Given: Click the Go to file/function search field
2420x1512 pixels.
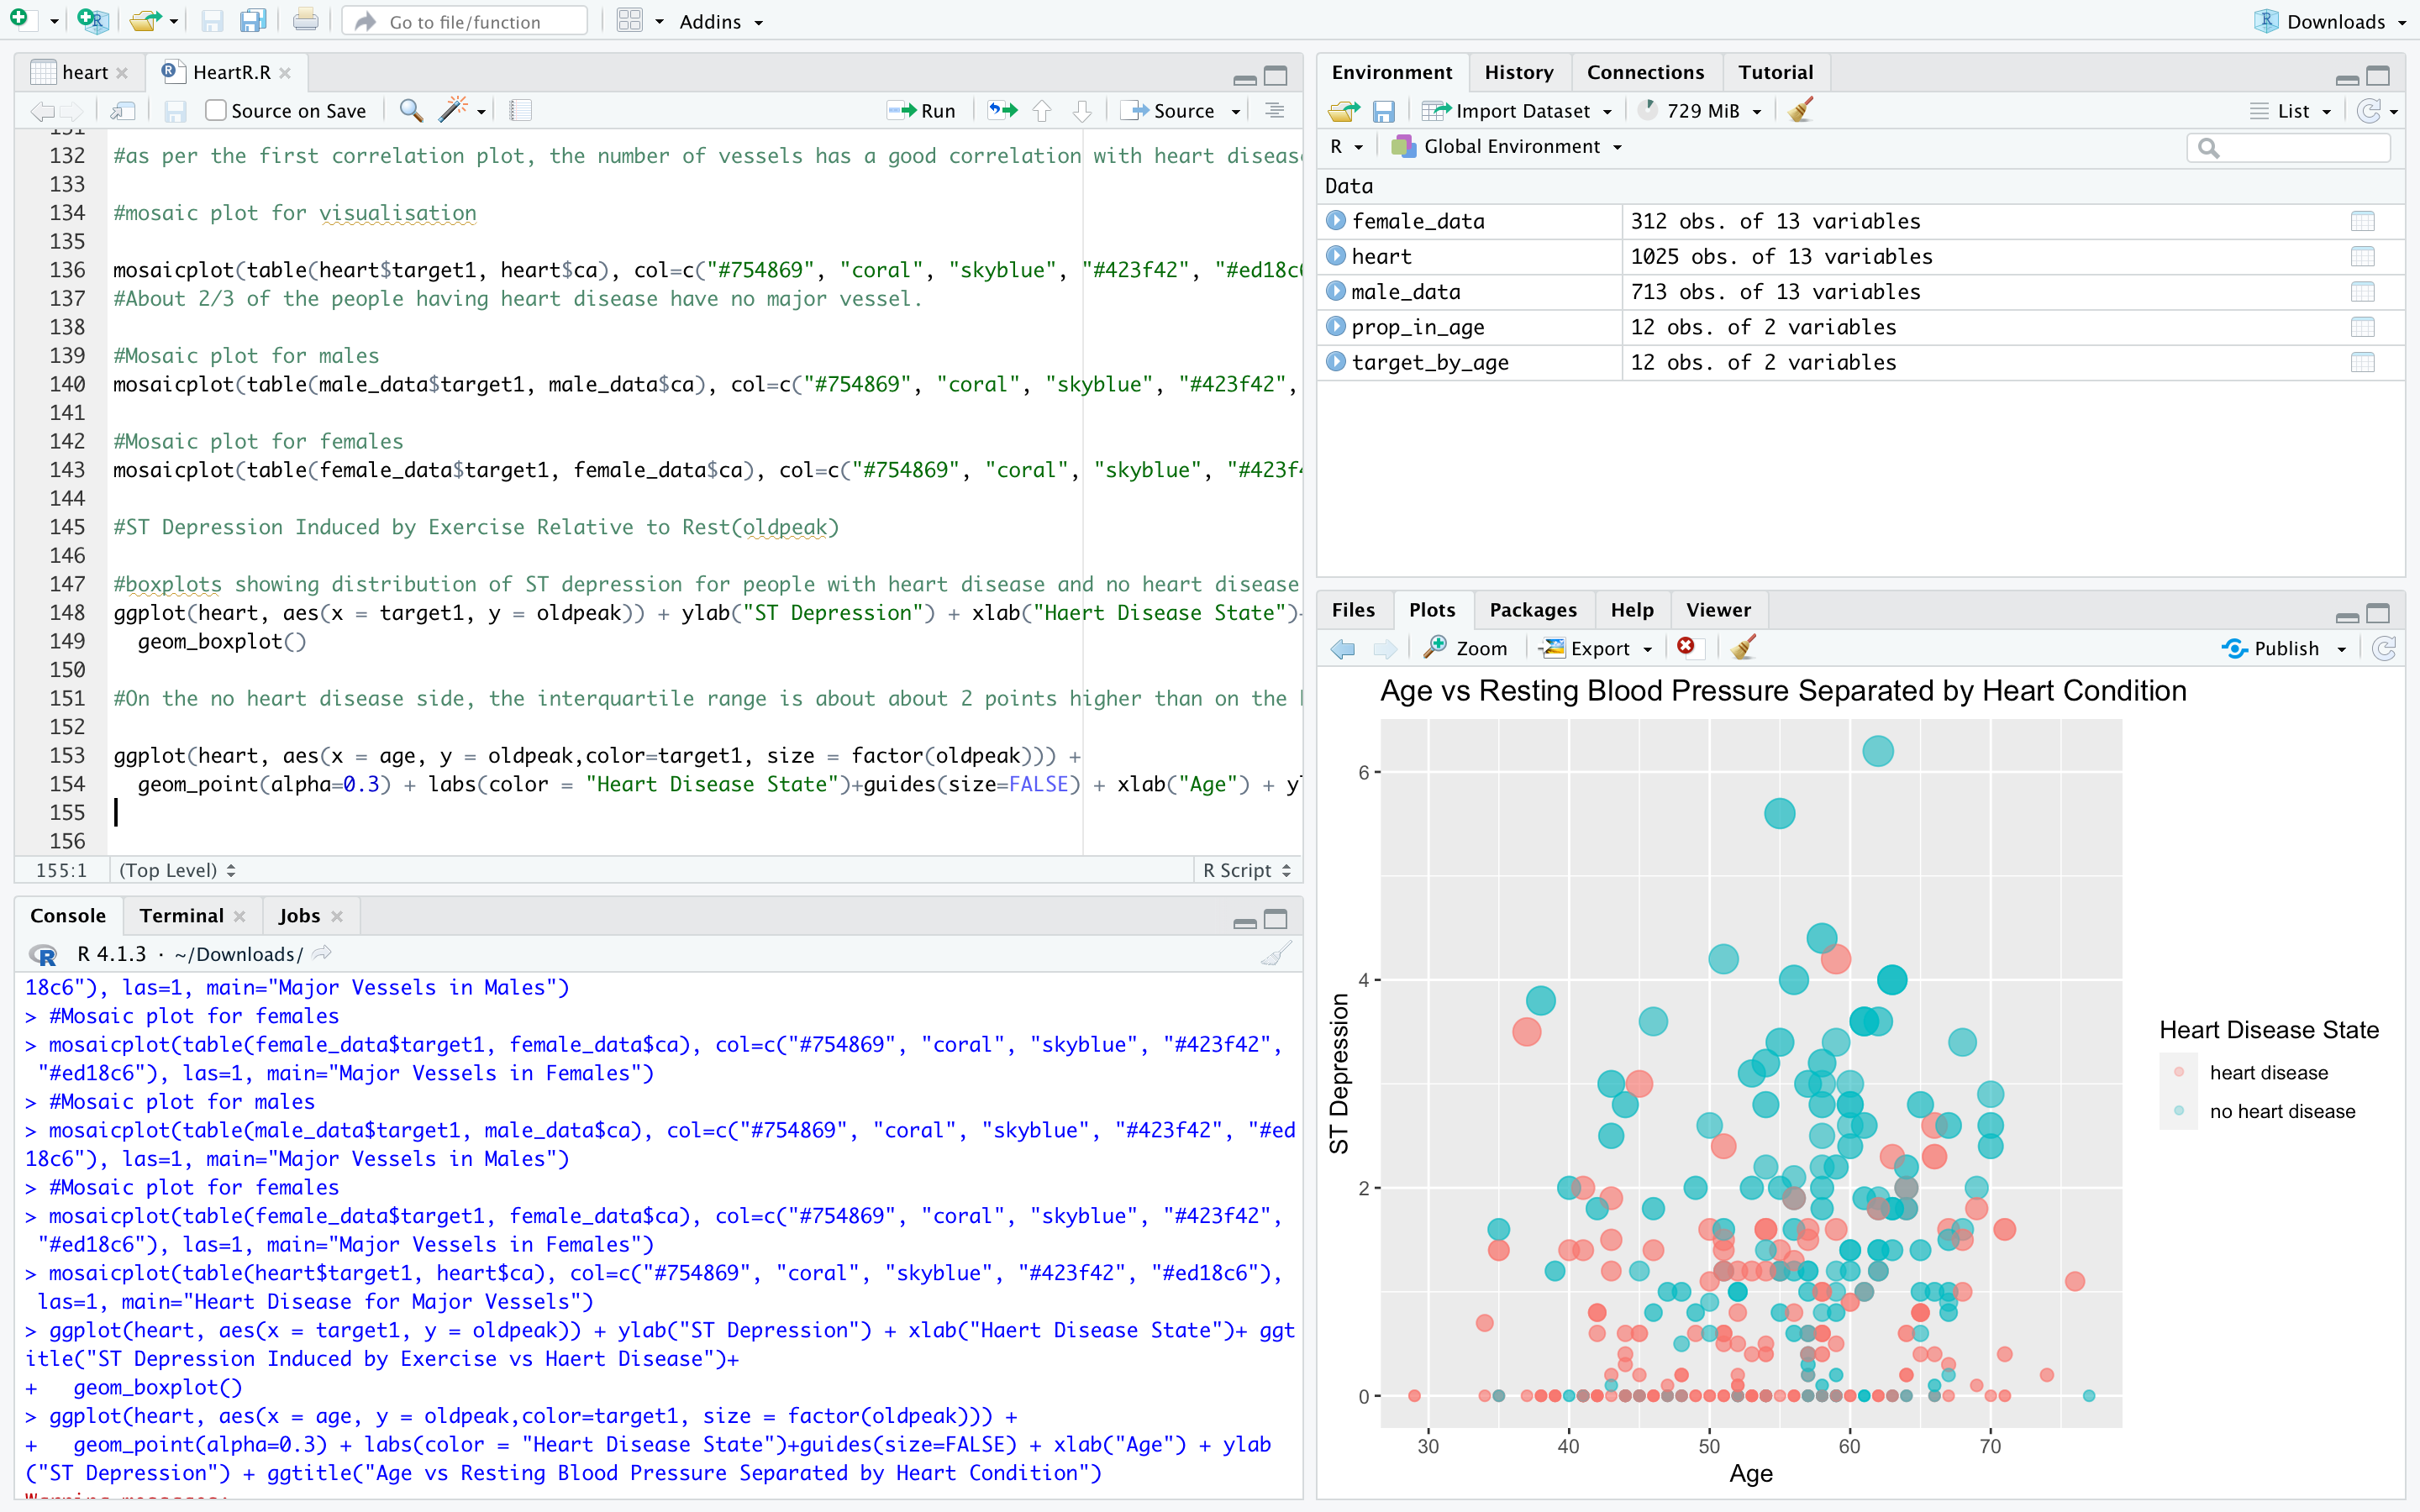Looking at the screenshot, I should tap(466, 21).
